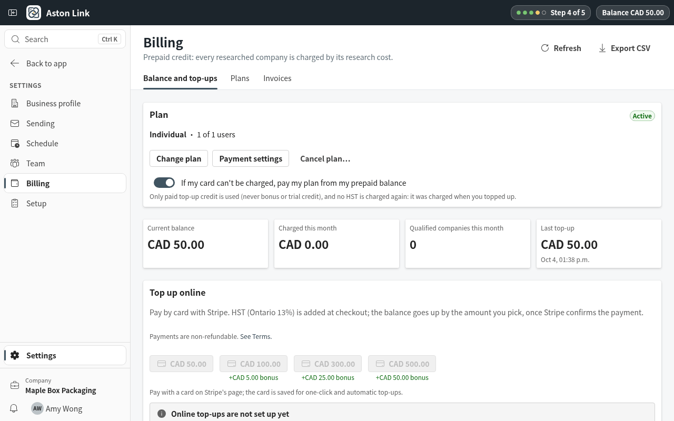Select the CAD 50.00 top-up button

(182, 364)
